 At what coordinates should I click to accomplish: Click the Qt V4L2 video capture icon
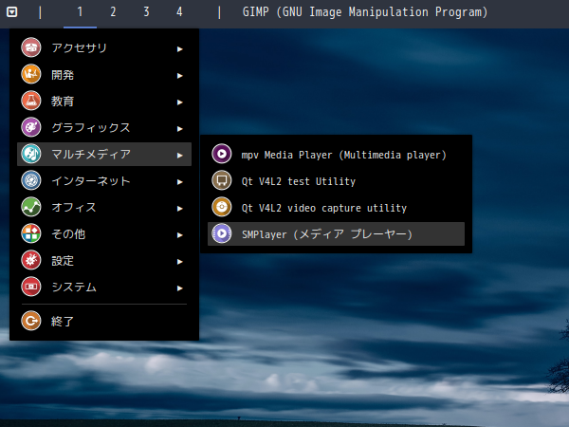(222, 207)
